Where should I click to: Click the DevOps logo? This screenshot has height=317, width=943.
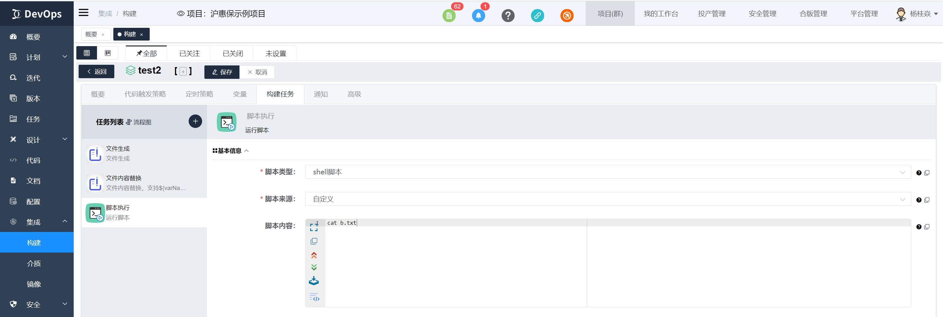pyautogui.click(x=37, y=14)
